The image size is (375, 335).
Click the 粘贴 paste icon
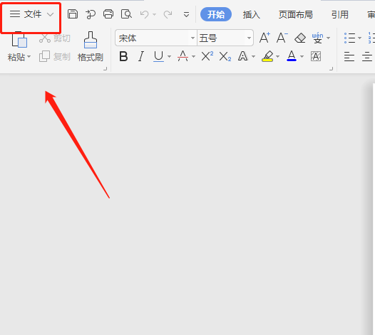[19, 40]
